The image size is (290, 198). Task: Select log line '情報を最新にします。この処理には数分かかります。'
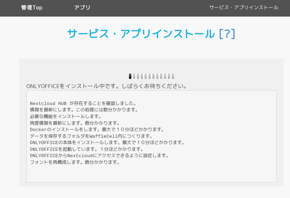(84, 110)
